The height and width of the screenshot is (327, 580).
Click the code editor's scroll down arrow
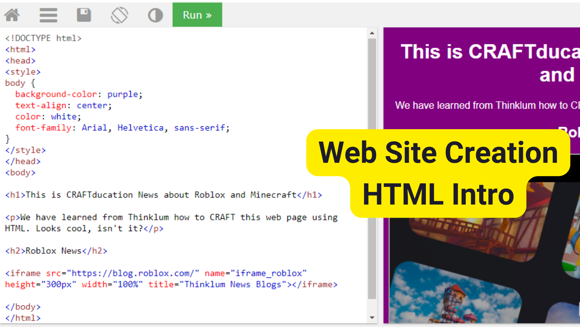[372, 317]
